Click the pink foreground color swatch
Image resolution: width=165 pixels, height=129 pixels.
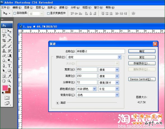point(5,88)
